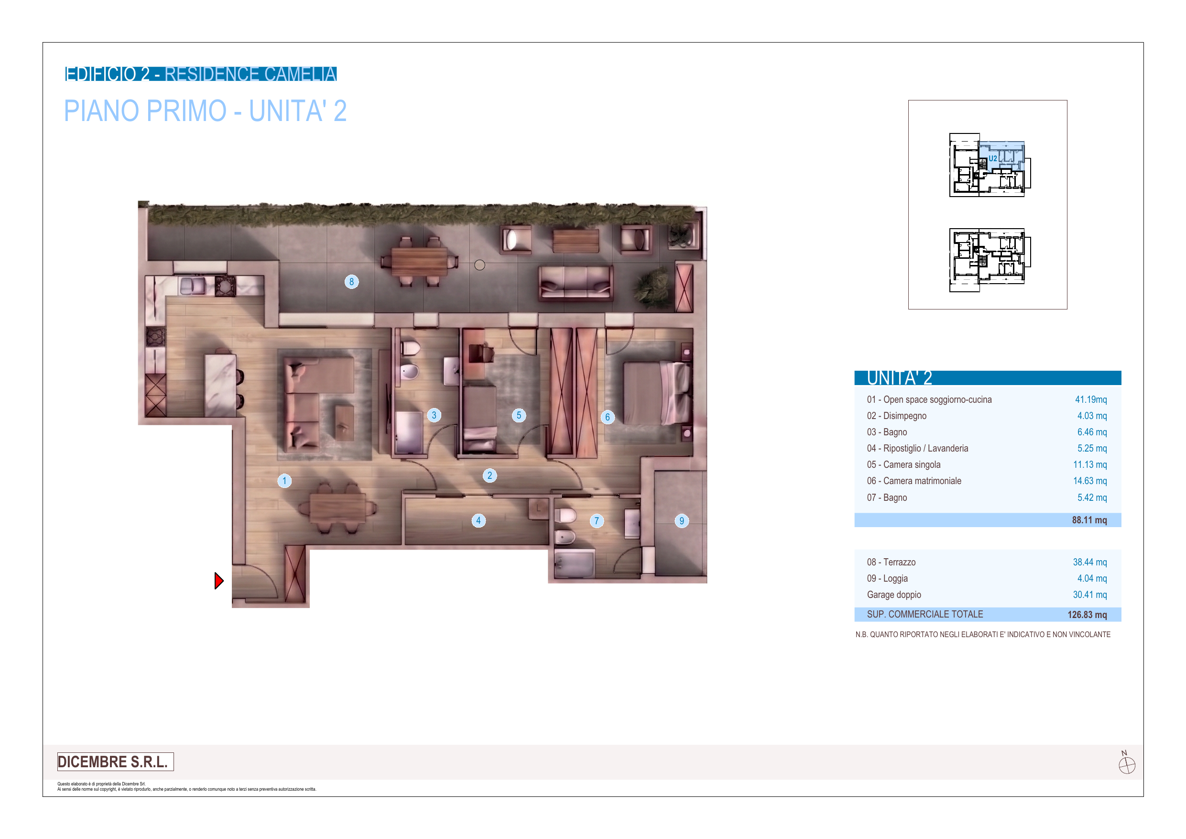1186x839 pixels.
Task: Click the north compass symbol
Action: pos(1127,763)
